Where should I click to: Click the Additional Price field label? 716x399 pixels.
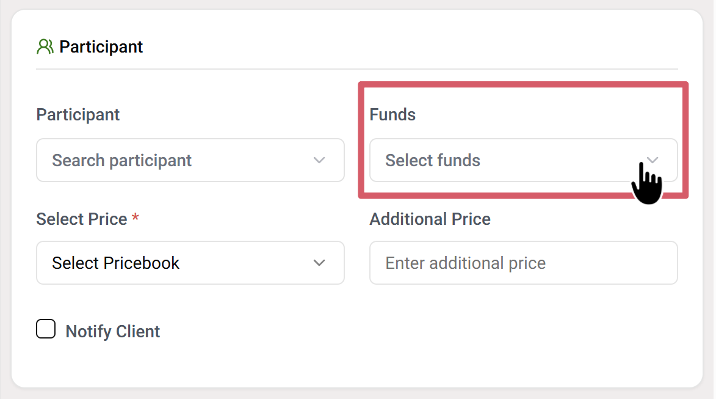click(x=430, y=219)
